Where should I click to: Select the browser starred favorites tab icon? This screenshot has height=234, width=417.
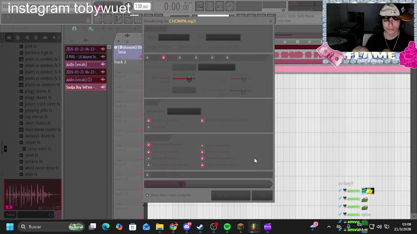(54, 38)
